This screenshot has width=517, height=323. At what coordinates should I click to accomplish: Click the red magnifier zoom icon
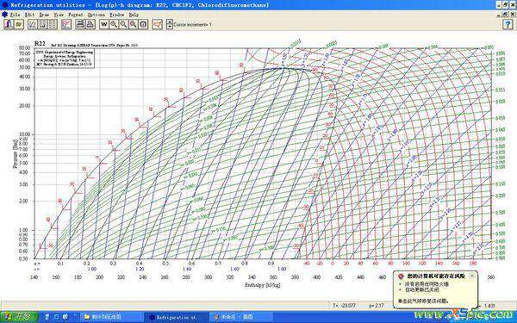[134, 24]
